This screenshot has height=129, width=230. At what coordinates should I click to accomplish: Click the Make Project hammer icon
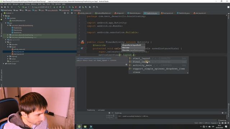(x=19, y=7)
